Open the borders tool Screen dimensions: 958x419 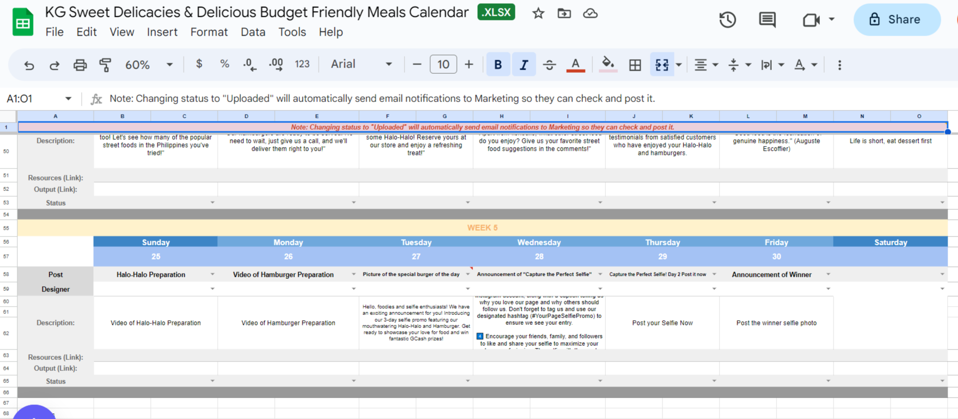(x=635, y=65)
